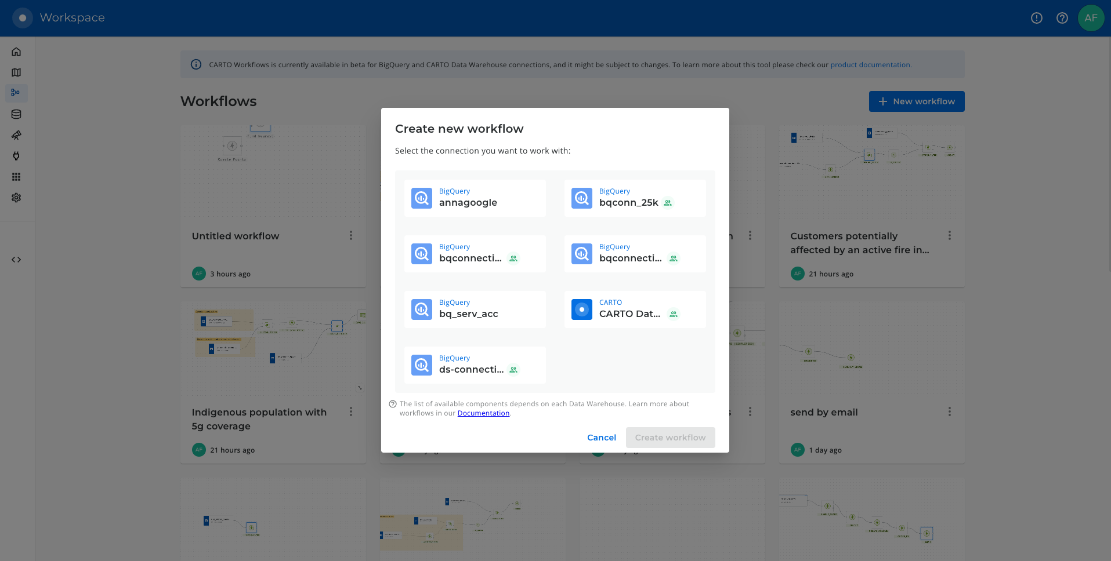Open the Documentation link in dialog
The image size is (1111, 561).
point(483,413)
